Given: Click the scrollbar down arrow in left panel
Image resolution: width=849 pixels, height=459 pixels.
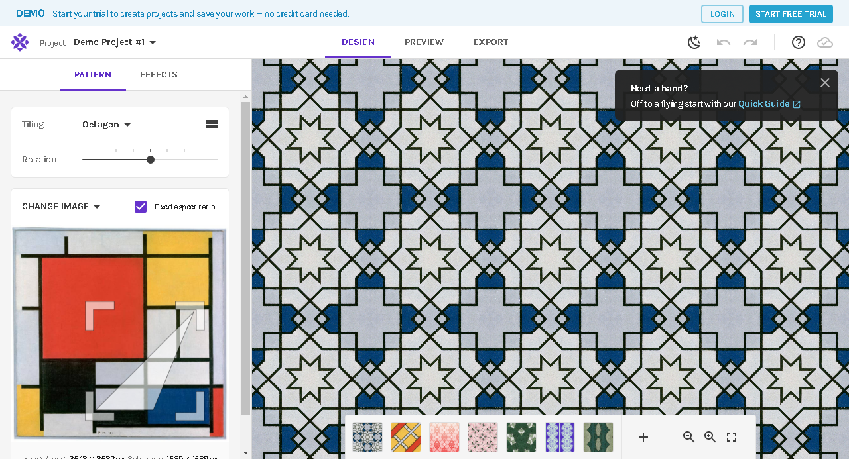Looking at the screenshot, I should coord(245,453).
